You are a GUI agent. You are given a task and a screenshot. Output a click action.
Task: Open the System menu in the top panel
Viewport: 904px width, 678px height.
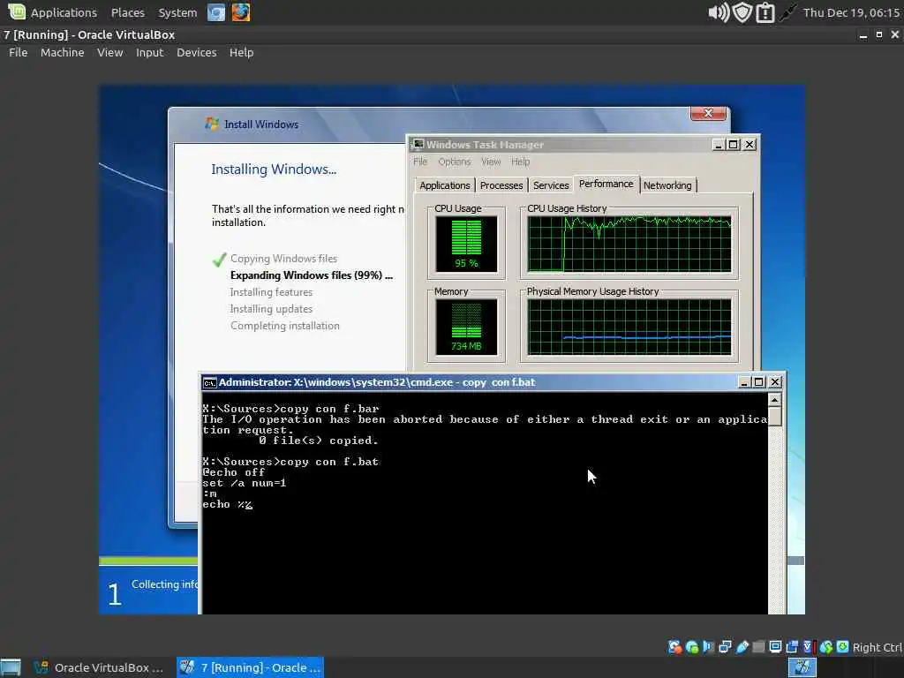pos(177,12)
